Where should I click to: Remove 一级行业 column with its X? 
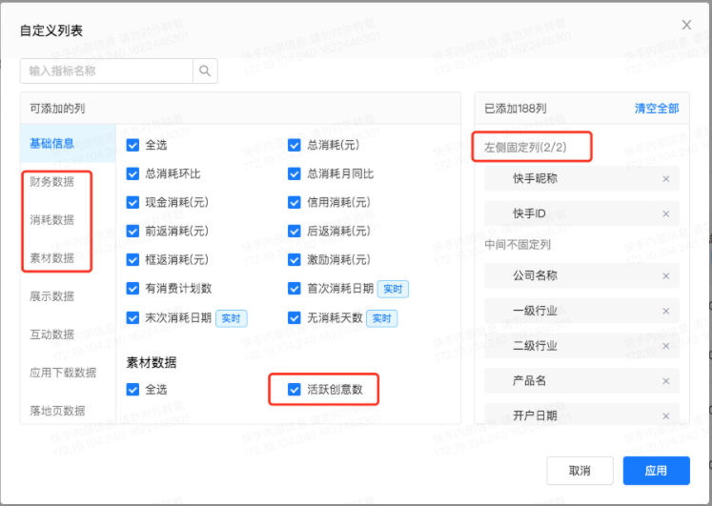pyautogui.click(x=665, y=311)
